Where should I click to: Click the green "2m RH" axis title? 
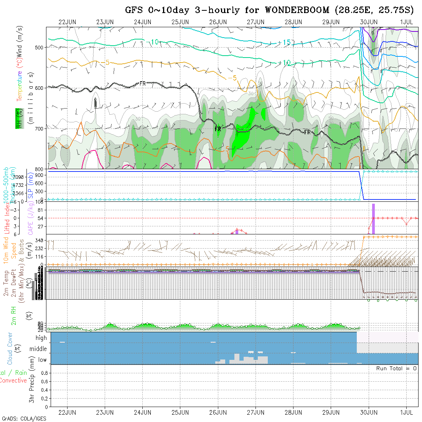coord(13,315)
